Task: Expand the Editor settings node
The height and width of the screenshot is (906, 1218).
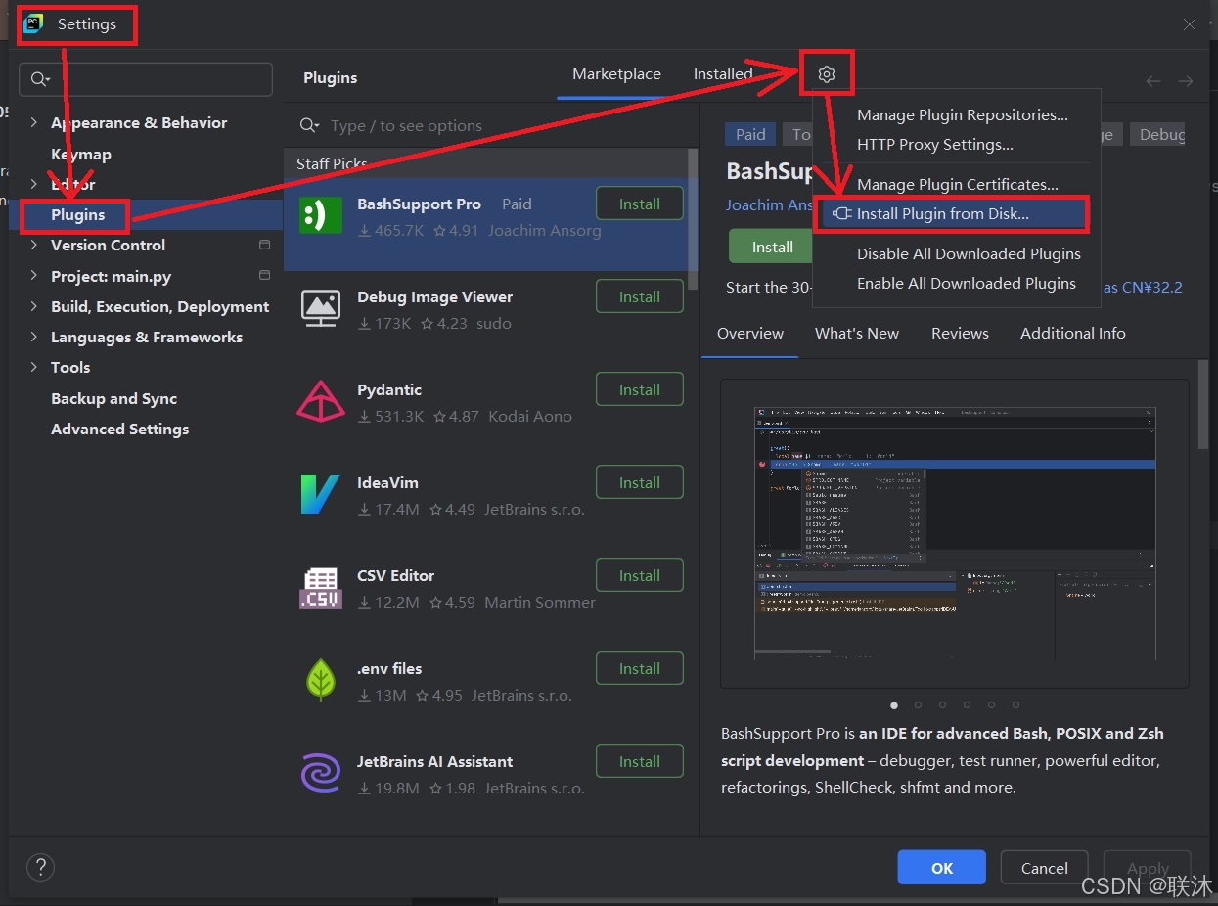Action: 34,184
